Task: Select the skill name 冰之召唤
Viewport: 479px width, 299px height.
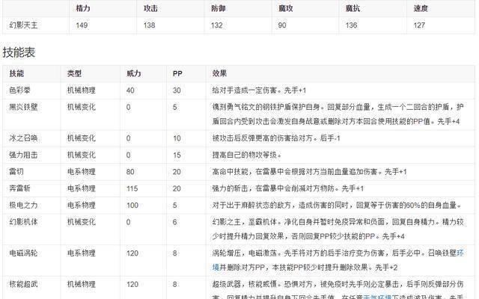Action: click(x=23, y=138)
